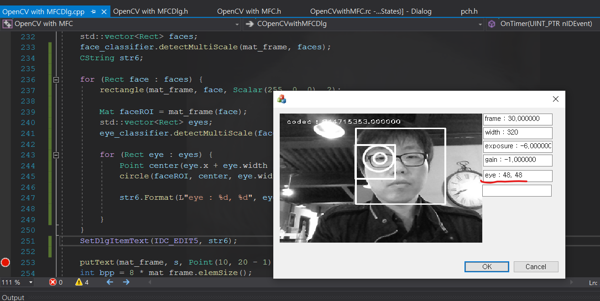Click the application icon in the dialog title bar
600x301 pixels.
282,99
